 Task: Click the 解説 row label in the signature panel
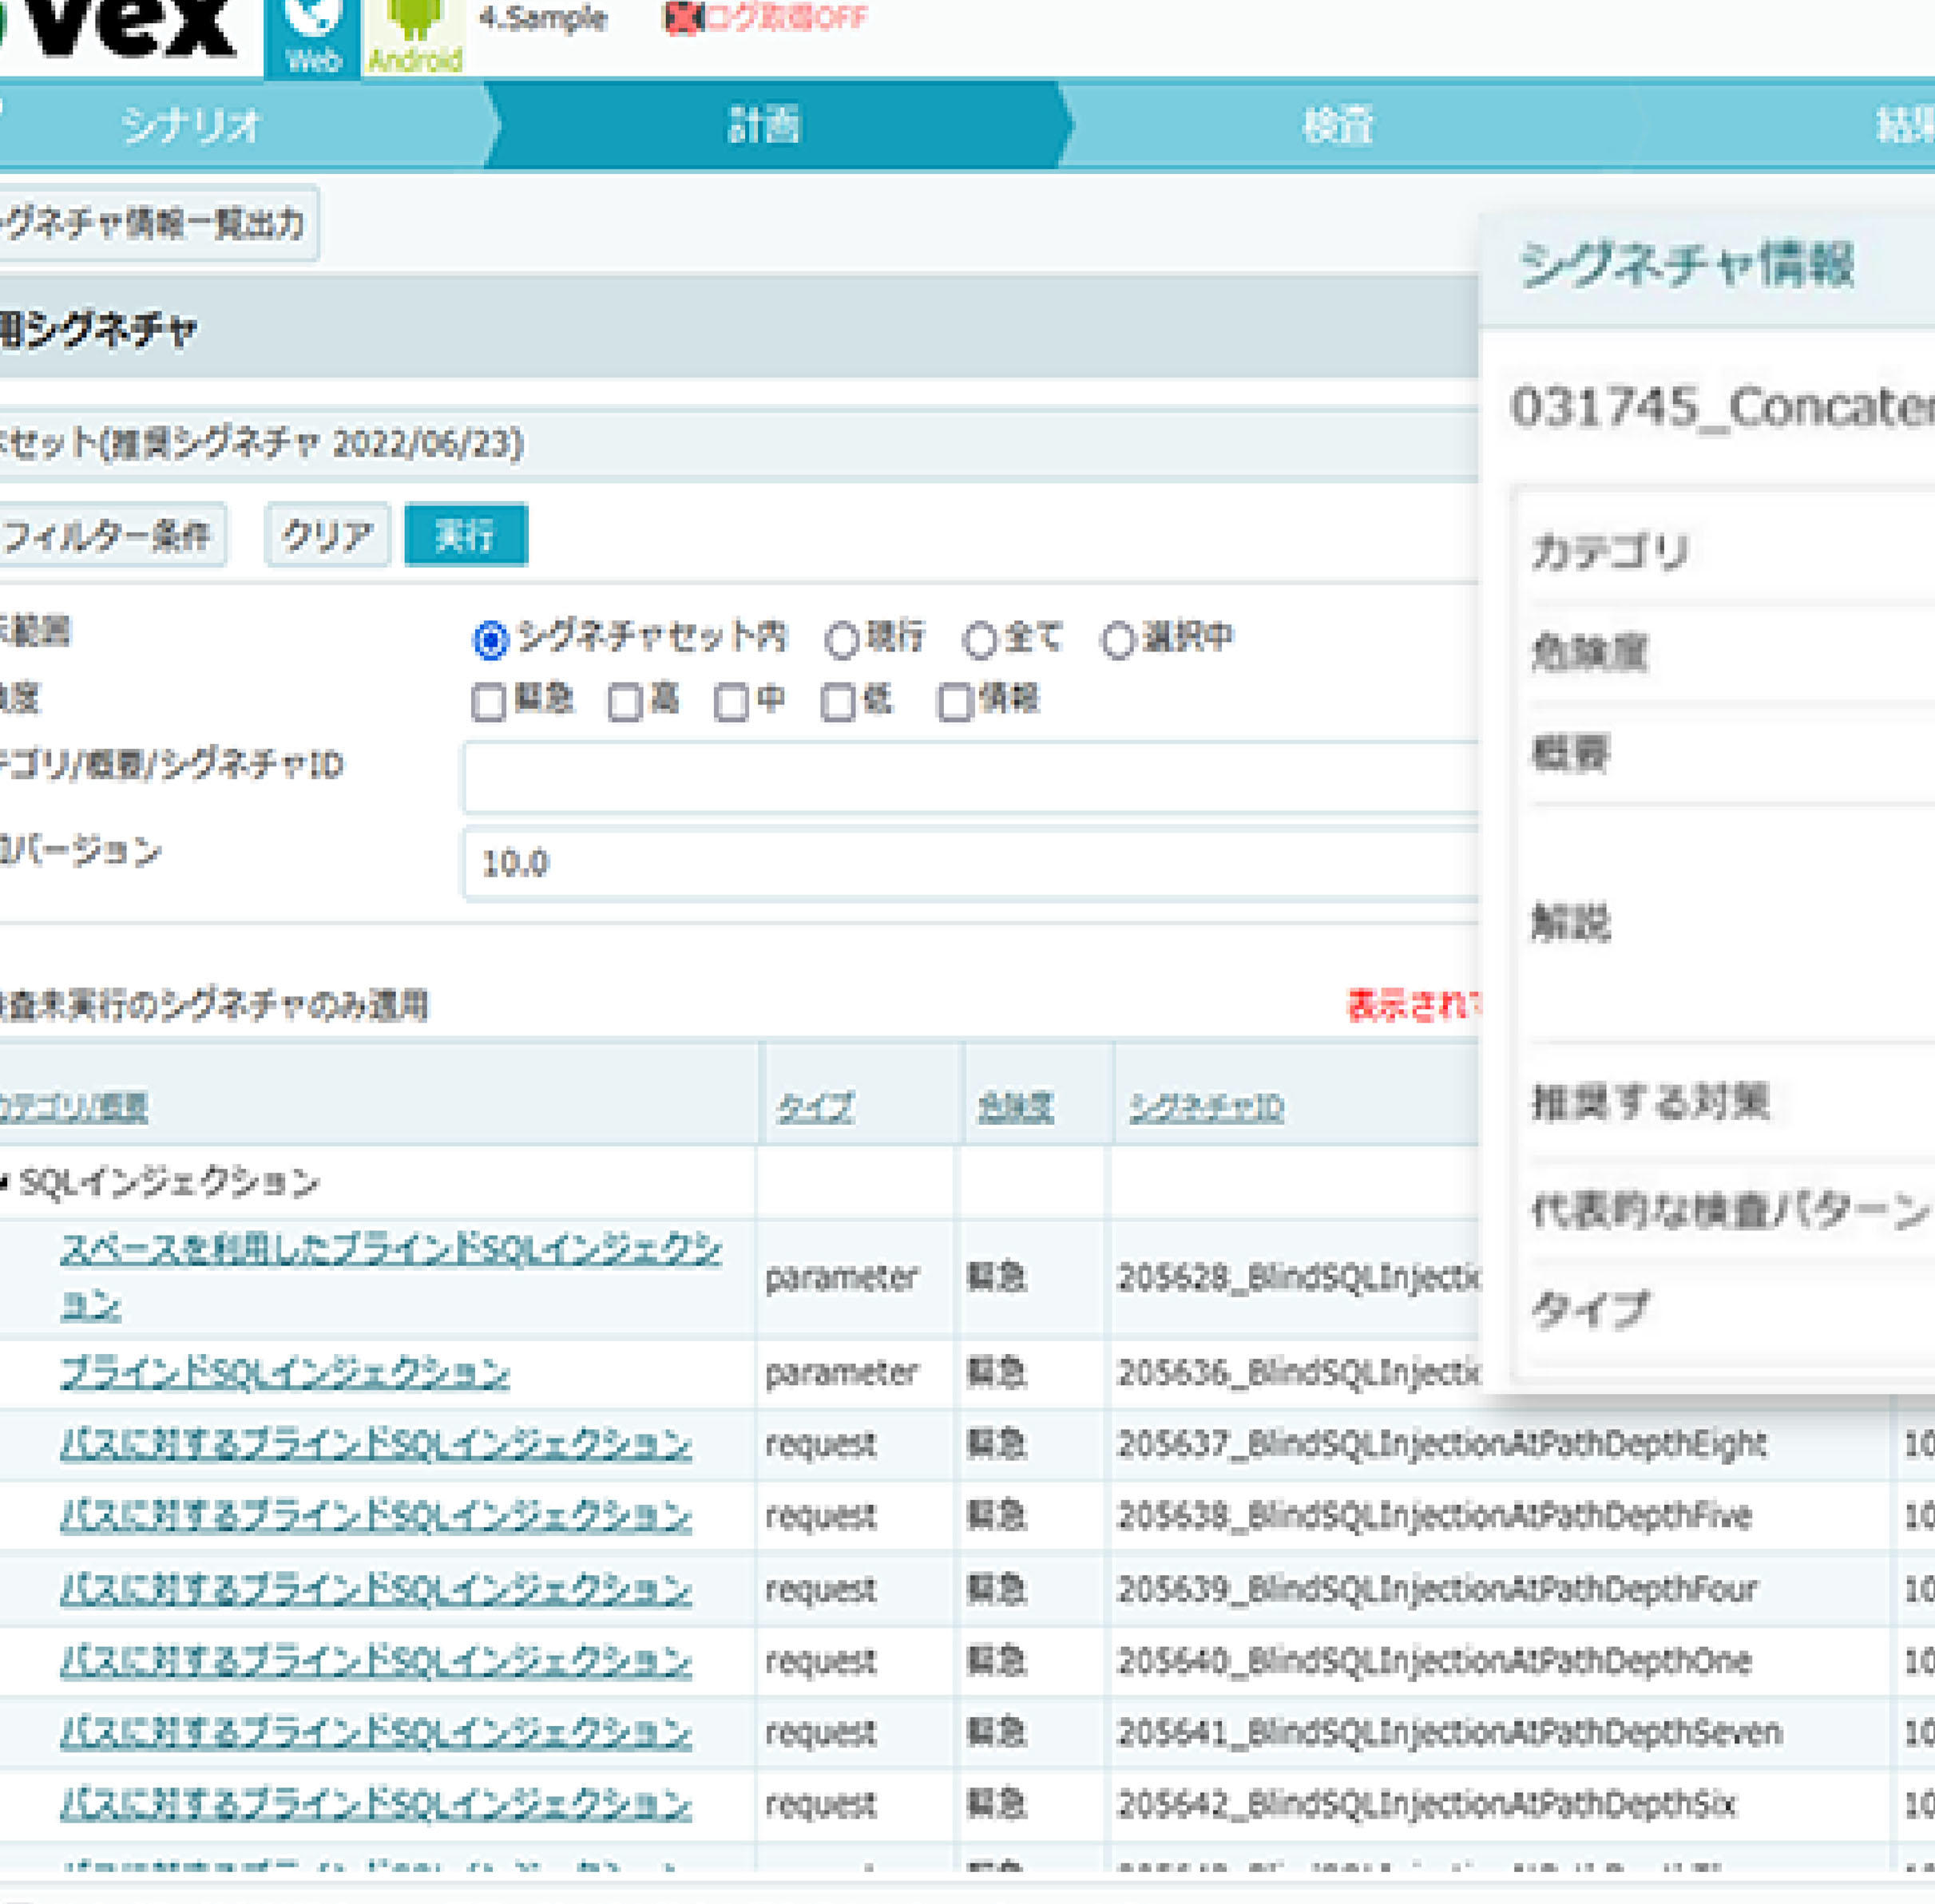1571,922
